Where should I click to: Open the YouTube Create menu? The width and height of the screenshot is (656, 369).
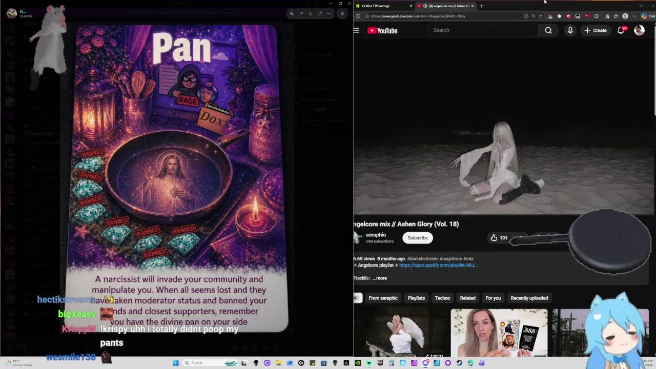click(596, 30)
